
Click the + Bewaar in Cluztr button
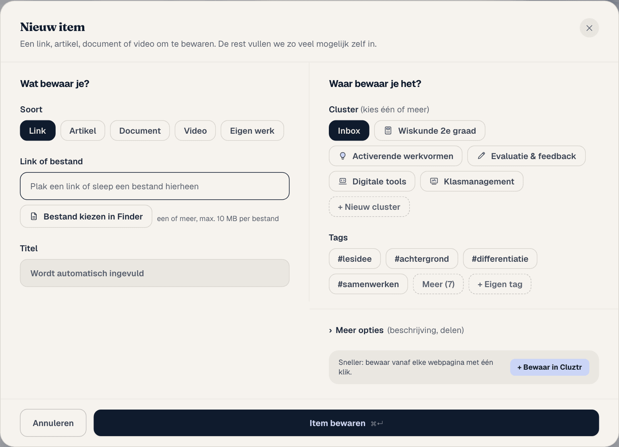[550, 367]
